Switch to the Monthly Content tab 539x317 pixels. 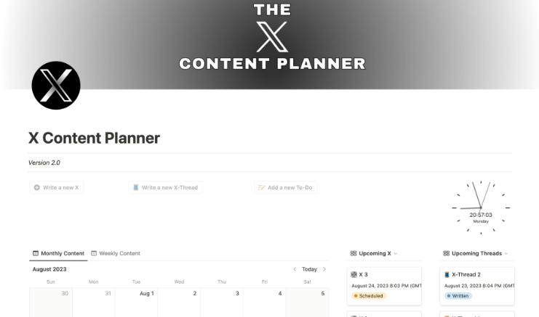coord(58,253)
